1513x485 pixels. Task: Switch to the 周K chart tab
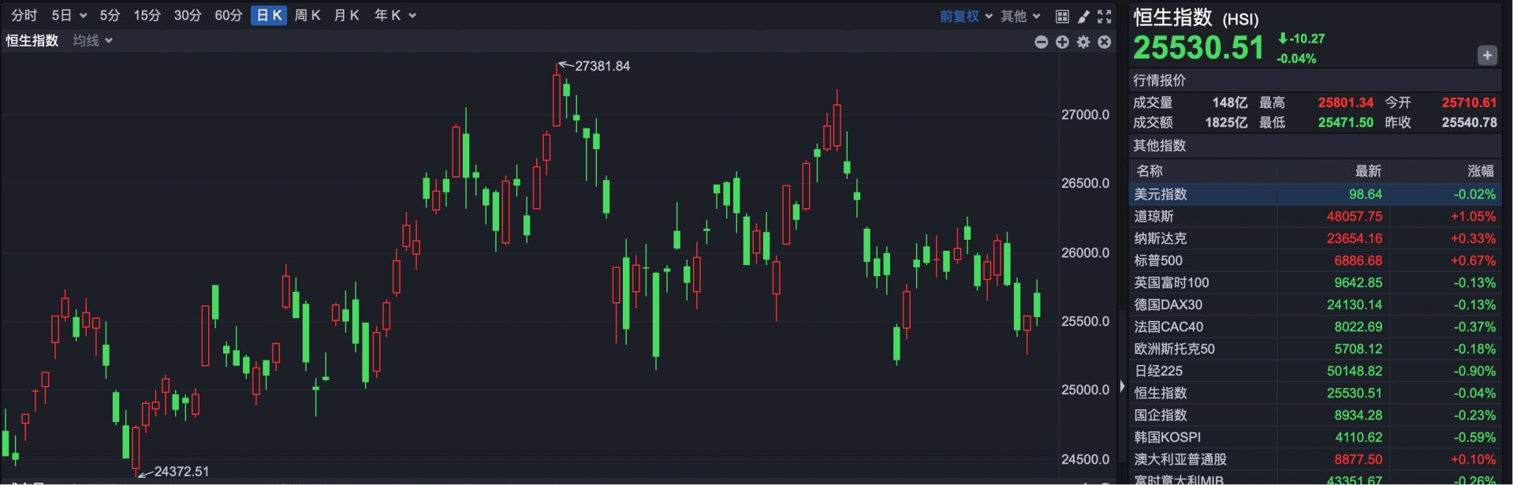coord(307,16)
